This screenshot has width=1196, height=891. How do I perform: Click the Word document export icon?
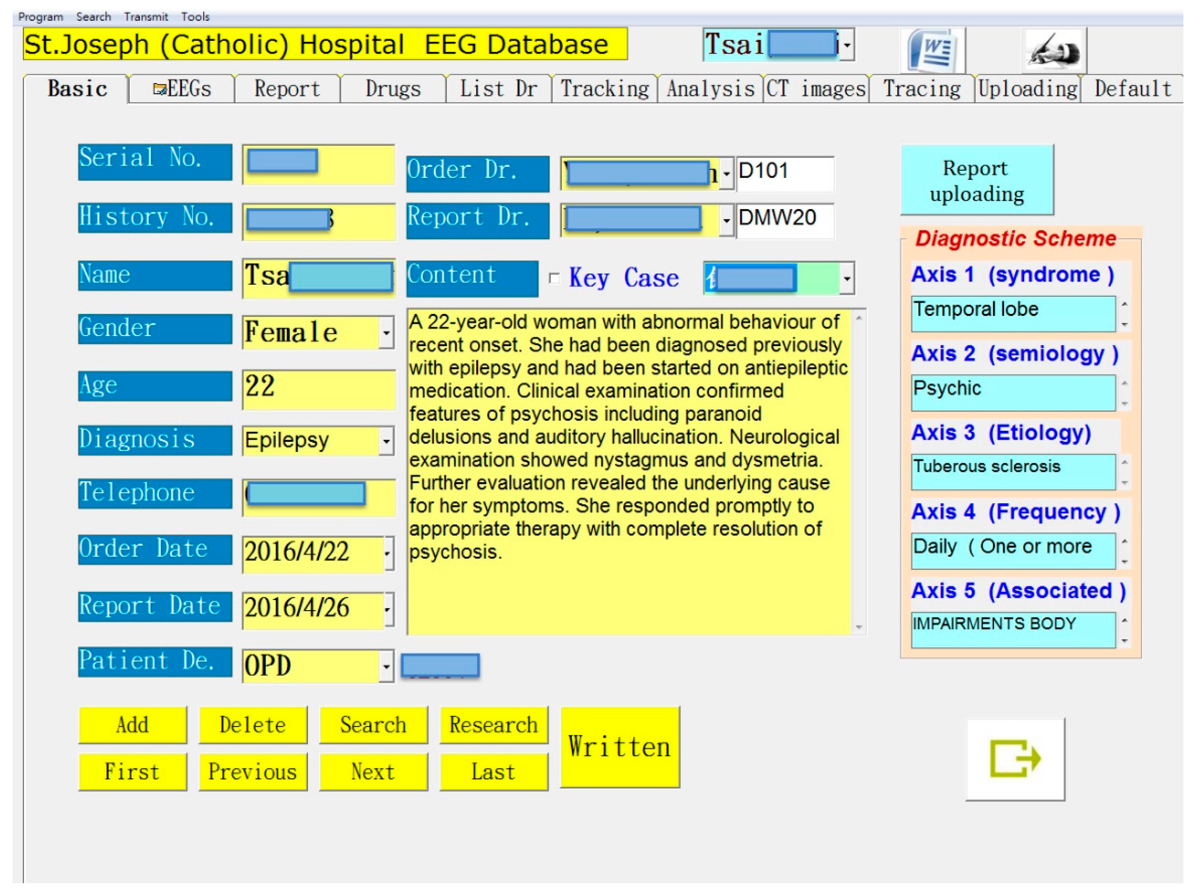(932, 51)
